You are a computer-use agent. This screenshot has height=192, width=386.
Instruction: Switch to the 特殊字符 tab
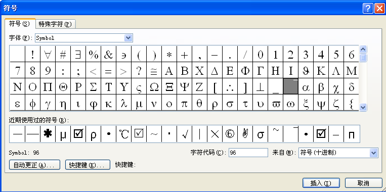[x=55, y=24]
